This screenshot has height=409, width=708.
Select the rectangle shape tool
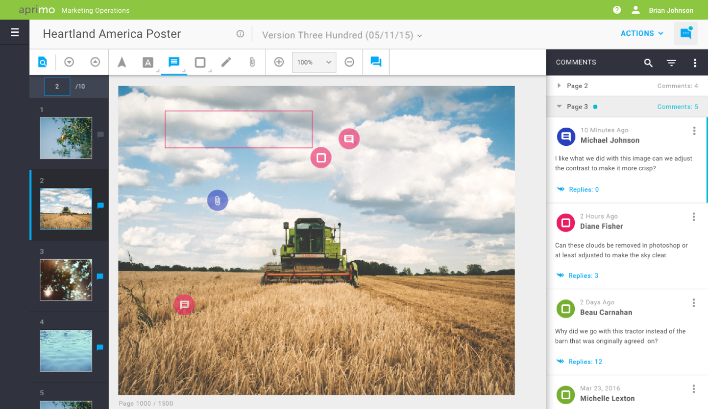(200, 62)
